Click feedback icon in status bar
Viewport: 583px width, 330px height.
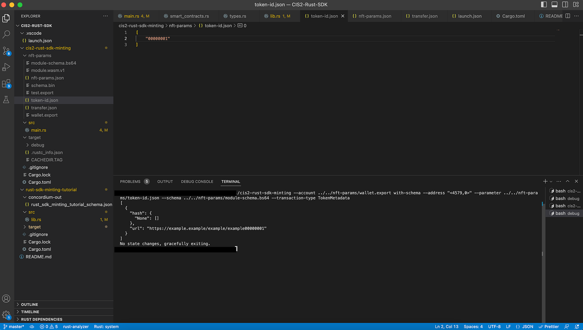[567, 326]
